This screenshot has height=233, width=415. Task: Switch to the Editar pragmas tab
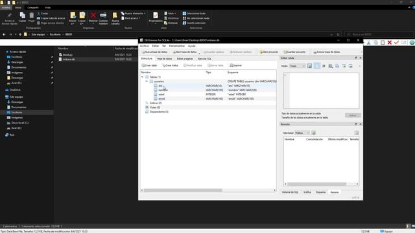click(x=185, y=59)
